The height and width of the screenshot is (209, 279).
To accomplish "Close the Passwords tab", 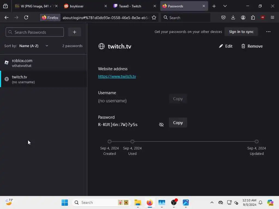I will (x=204, y=6).
